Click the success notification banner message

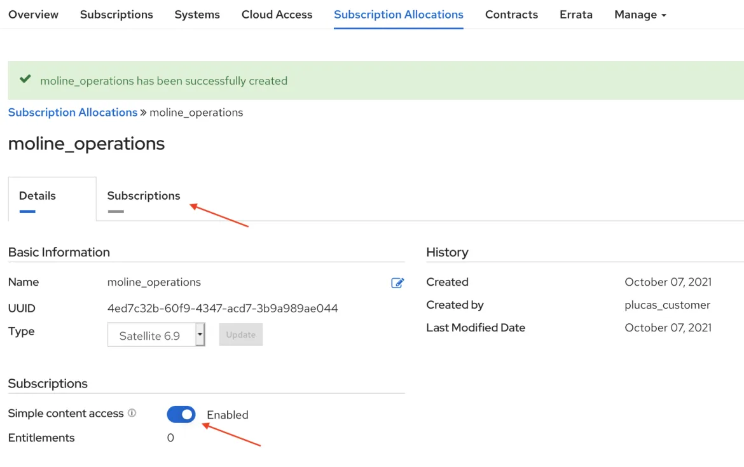[x=164, y=81]
